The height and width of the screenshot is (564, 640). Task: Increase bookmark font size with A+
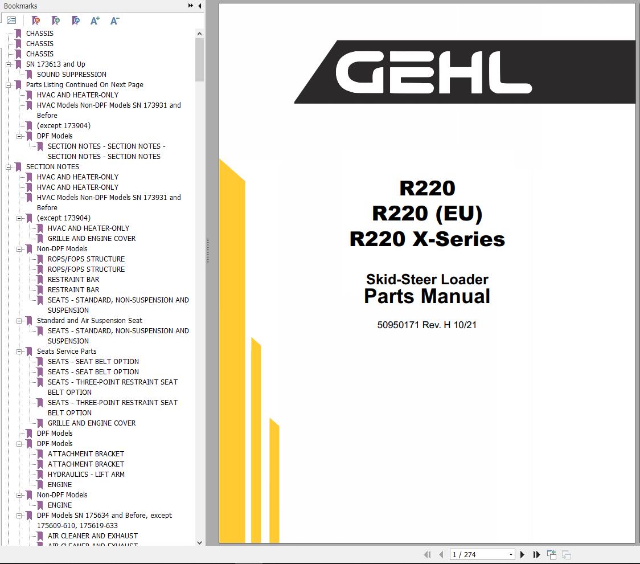click(95, 21)
